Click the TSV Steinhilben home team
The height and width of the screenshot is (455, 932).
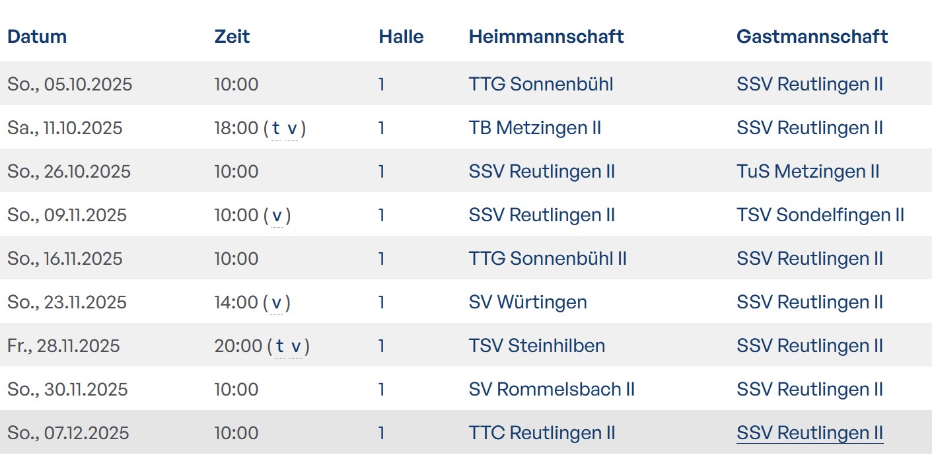(536, 346)
